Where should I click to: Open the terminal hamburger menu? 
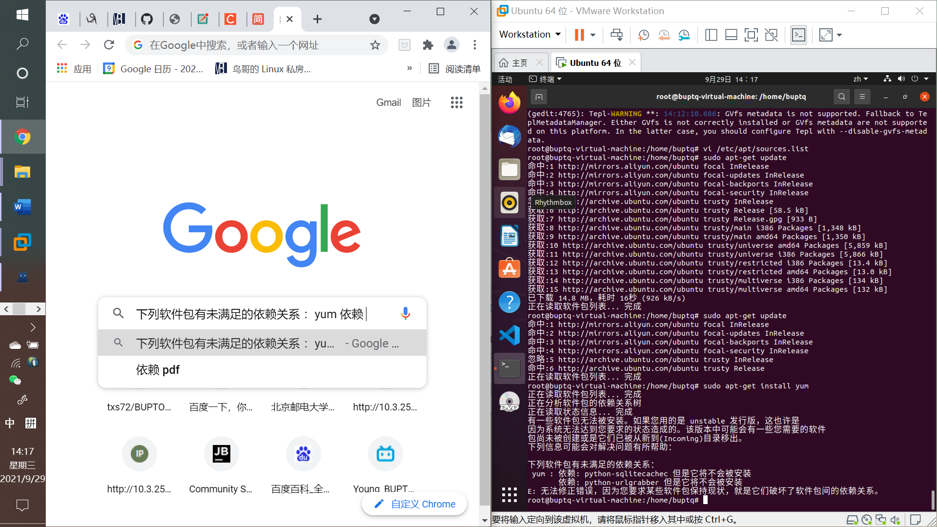[862, 97]
